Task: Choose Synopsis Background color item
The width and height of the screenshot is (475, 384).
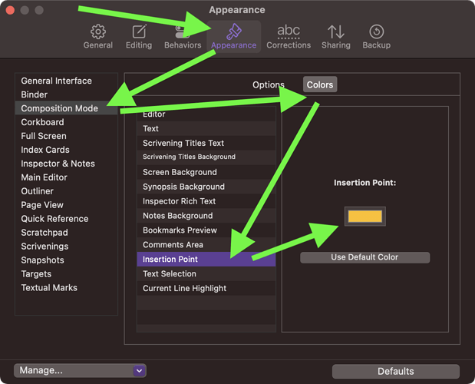Action: [x=206, y=187]
